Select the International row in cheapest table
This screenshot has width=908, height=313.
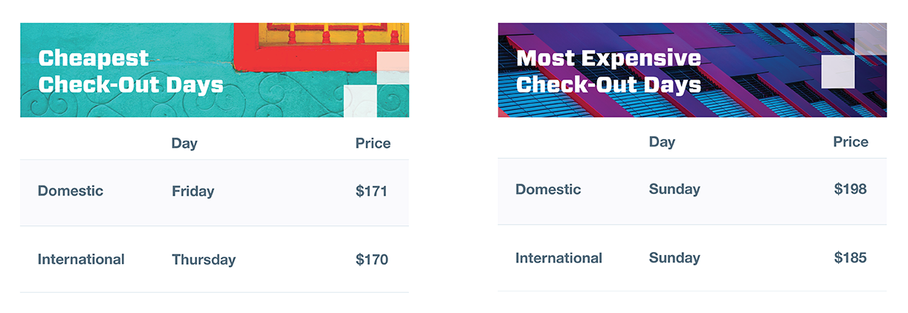point(214,259)
